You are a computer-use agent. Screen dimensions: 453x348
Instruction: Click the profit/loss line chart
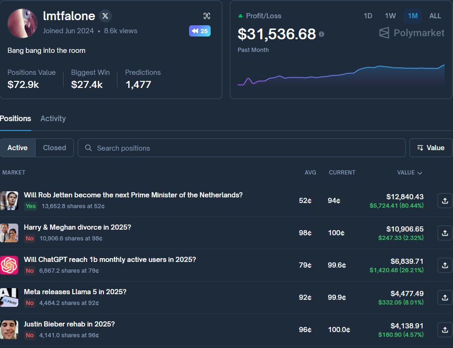coord(341,75)
